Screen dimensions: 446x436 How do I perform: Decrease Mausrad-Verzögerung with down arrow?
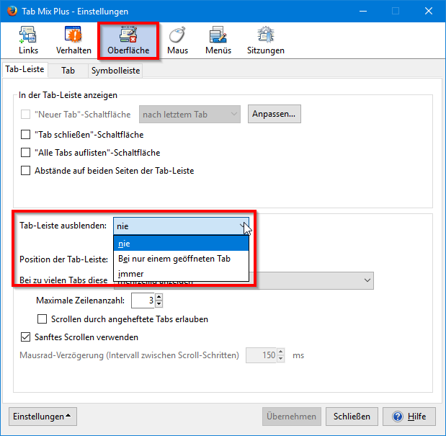(280, 359)
